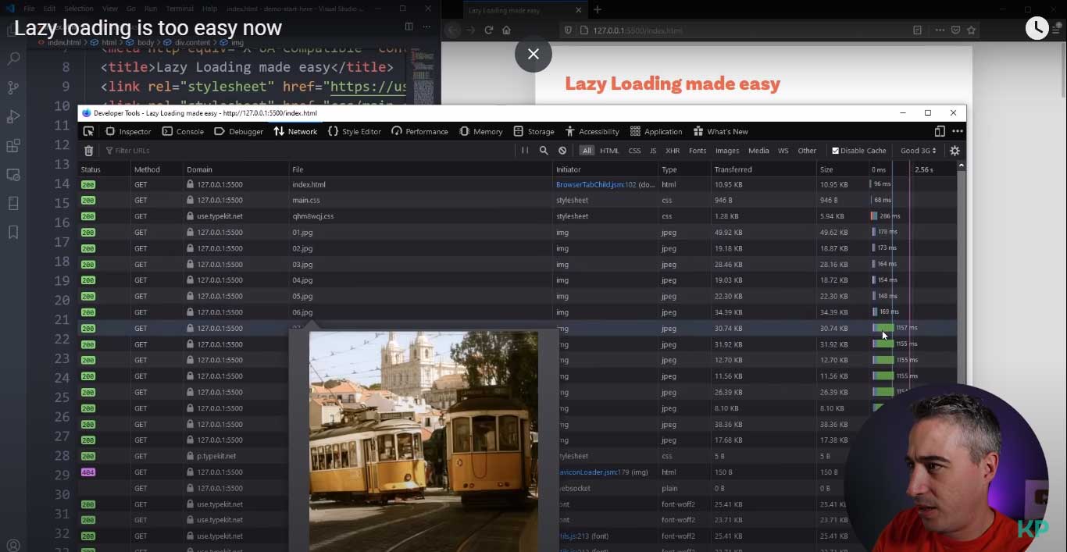Open search in Network panel
The image size is (1067, 552).
tap(544, 151)
